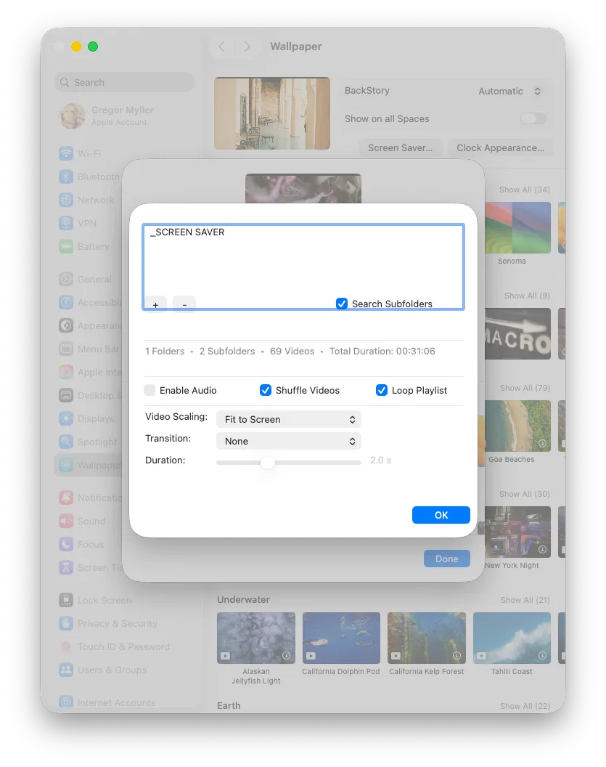The image size is (606, 767).
Task: Click the Lock Screen sidebar icon
Action: pyautogui.click(x=66, y=600)
